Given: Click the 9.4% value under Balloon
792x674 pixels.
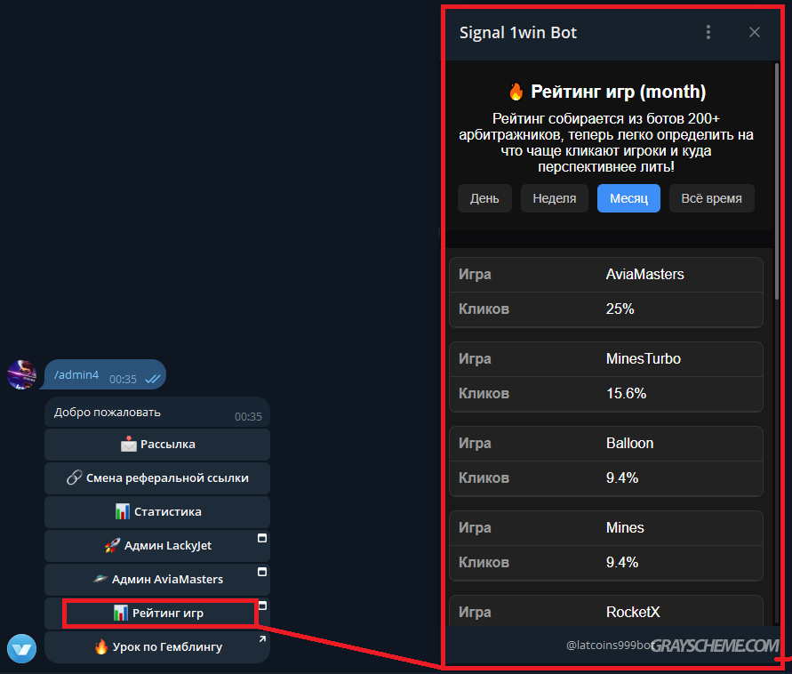Looking at the screenshot, I should [622, 478].
